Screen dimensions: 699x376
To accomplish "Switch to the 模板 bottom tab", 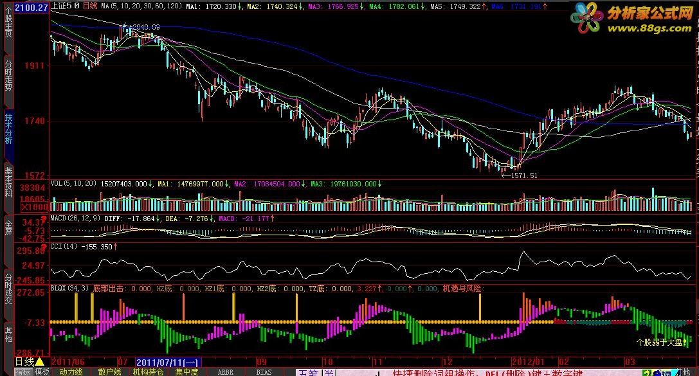I will (41, 372).
